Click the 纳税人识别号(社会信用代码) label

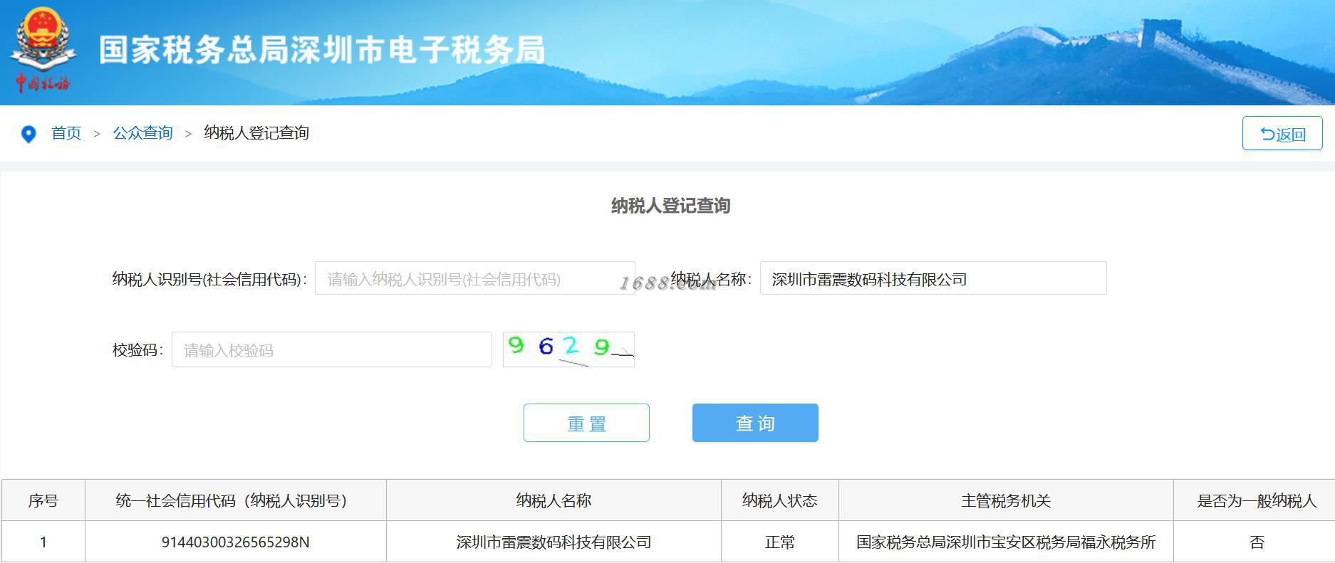click(x=209, y=279)
